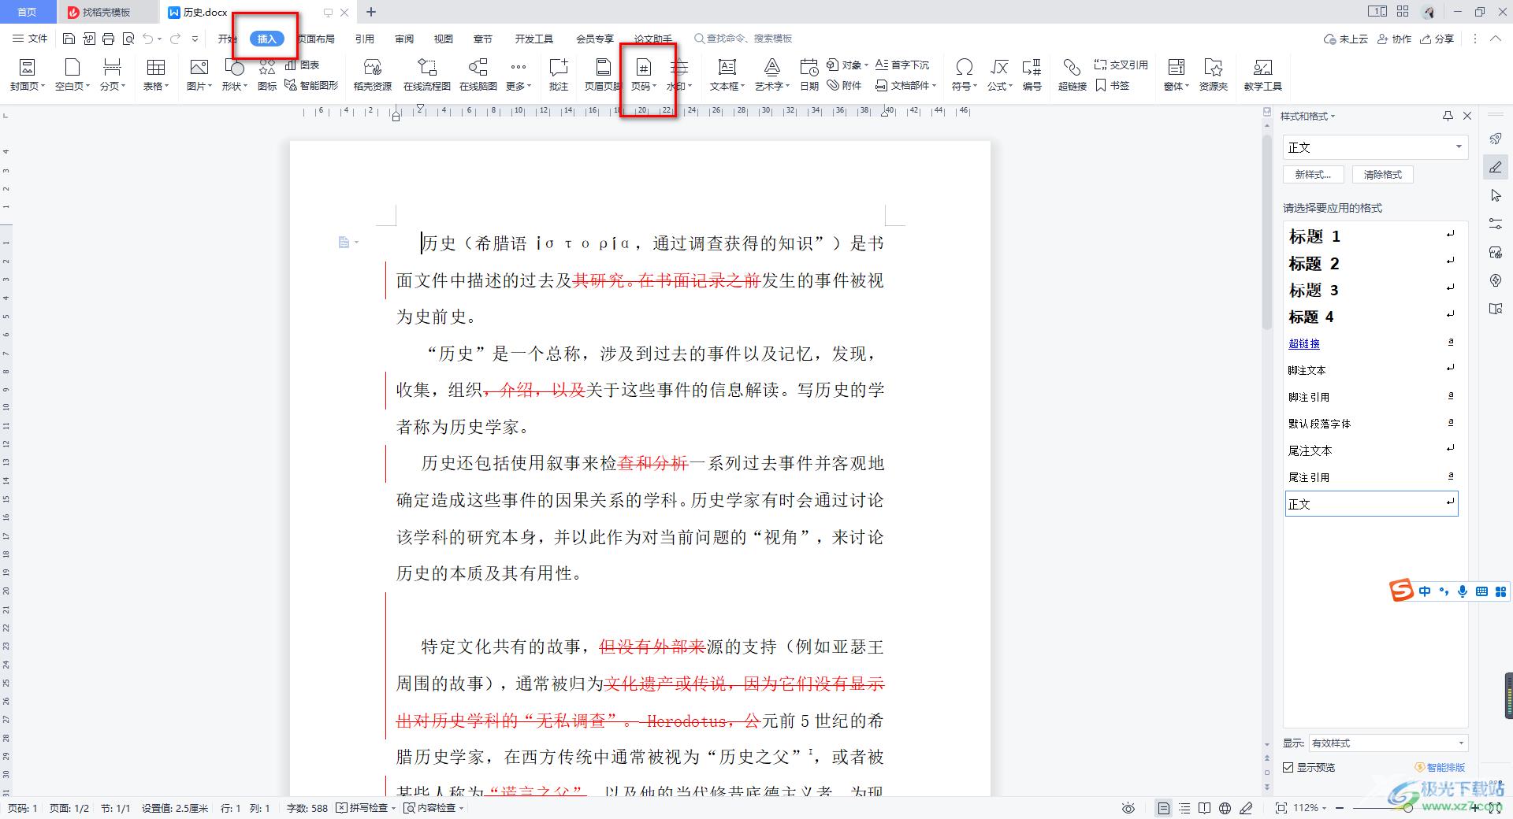
Task: Toggle show preview (显示预览) checkbox
Action: (1288, 767)
